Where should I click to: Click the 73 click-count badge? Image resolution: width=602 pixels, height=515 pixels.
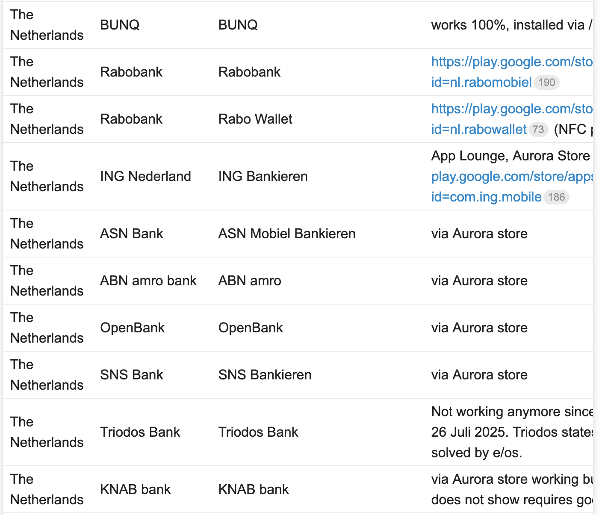point(538,130)
